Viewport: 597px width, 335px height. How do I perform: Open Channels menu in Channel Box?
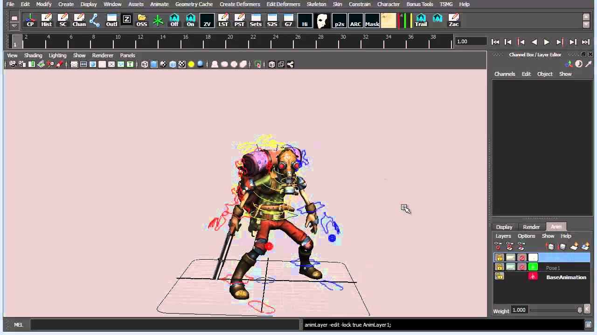(x=505, y=74)
